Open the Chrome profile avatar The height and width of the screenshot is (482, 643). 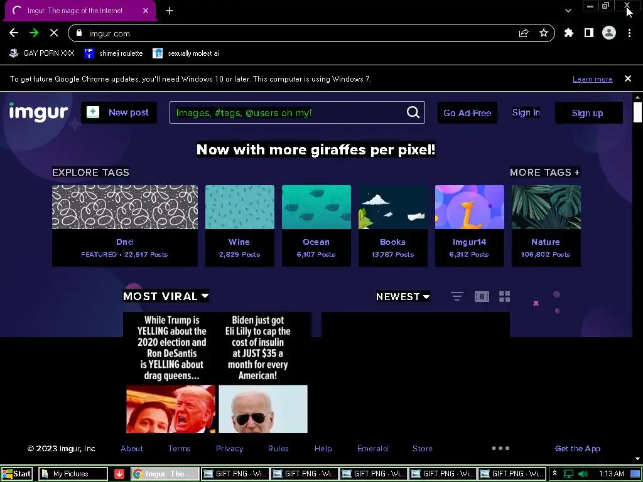click(x=609, y=33)
